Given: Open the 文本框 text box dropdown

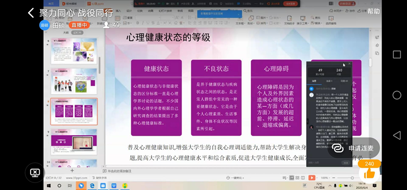Looking at the screenshot, I should pyautogui.click(x=240, y=23).
